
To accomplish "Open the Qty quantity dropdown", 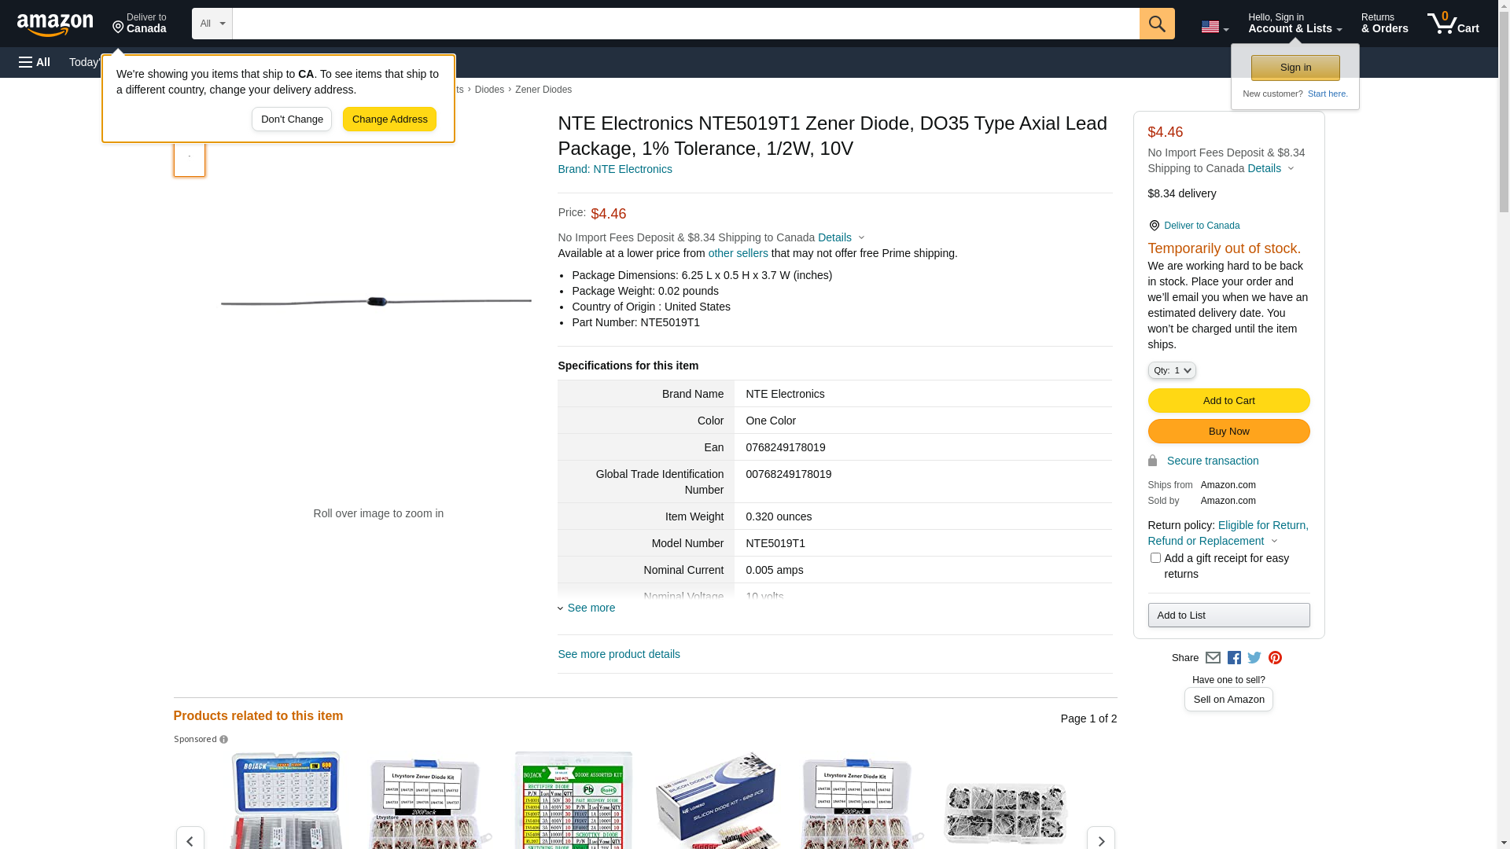I will [1171, 370].
